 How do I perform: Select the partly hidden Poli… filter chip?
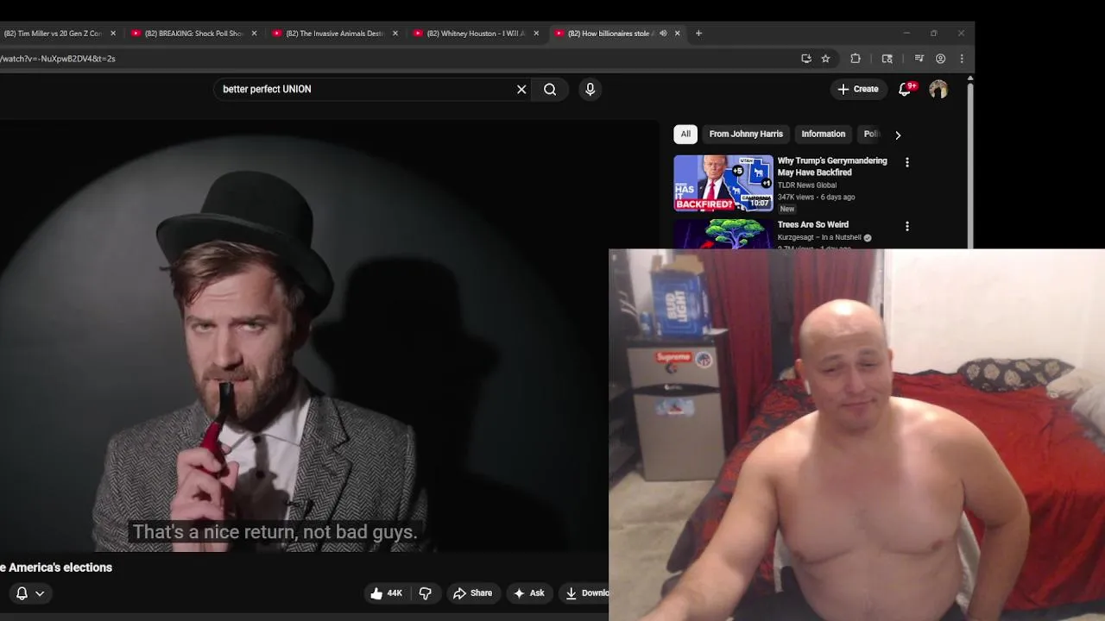pos(871,134)
